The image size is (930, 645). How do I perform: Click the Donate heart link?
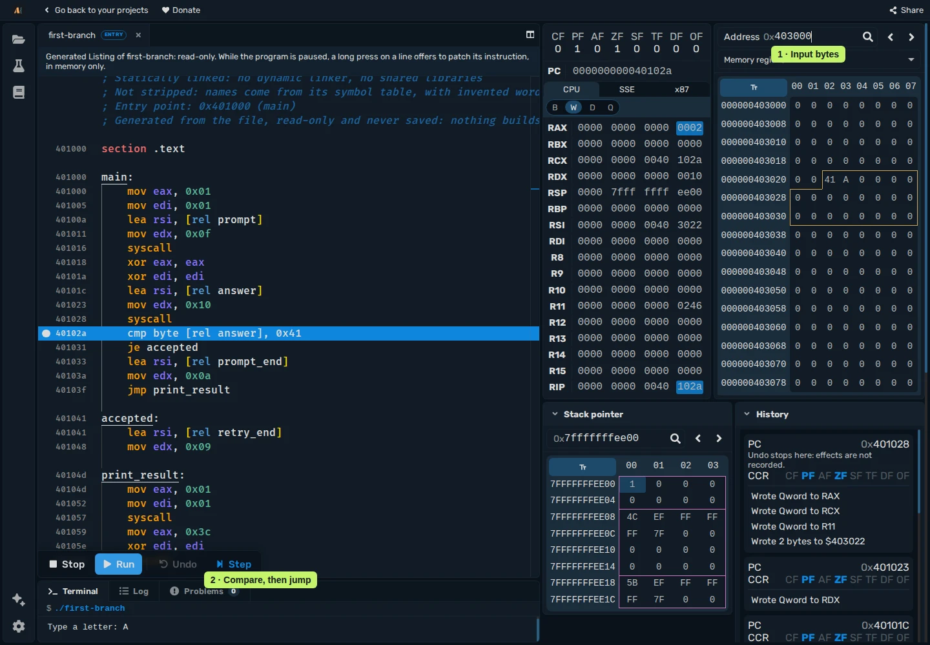coord(181,10)
